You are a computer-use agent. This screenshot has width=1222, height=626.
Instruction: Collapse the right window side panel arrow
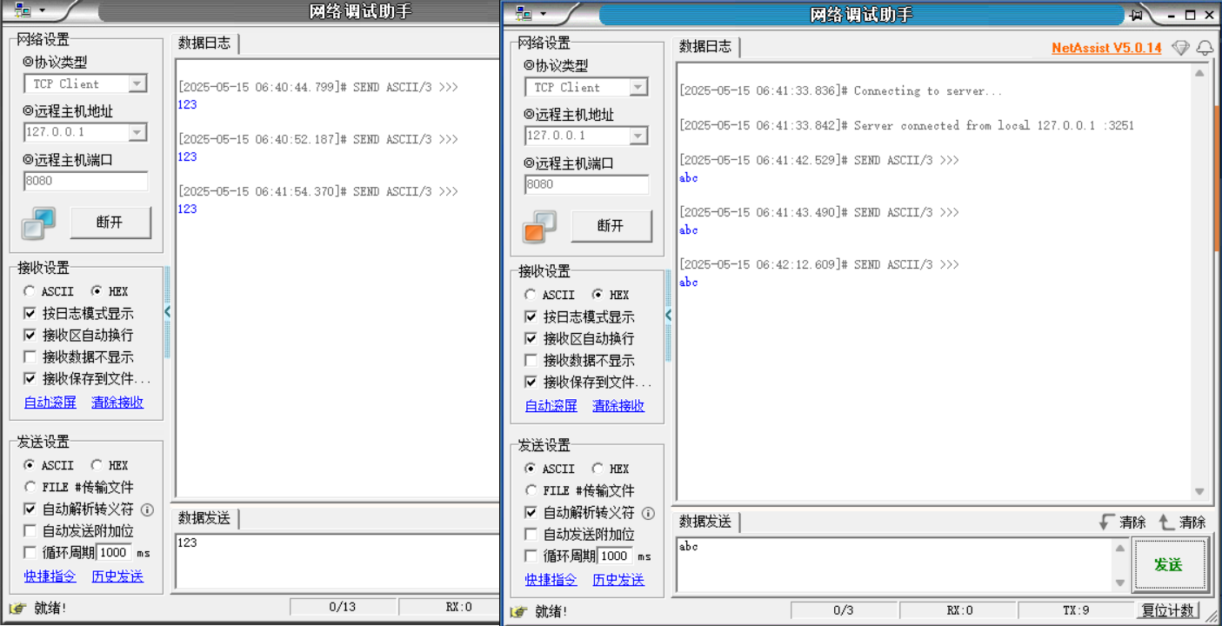tap(668, 316)
